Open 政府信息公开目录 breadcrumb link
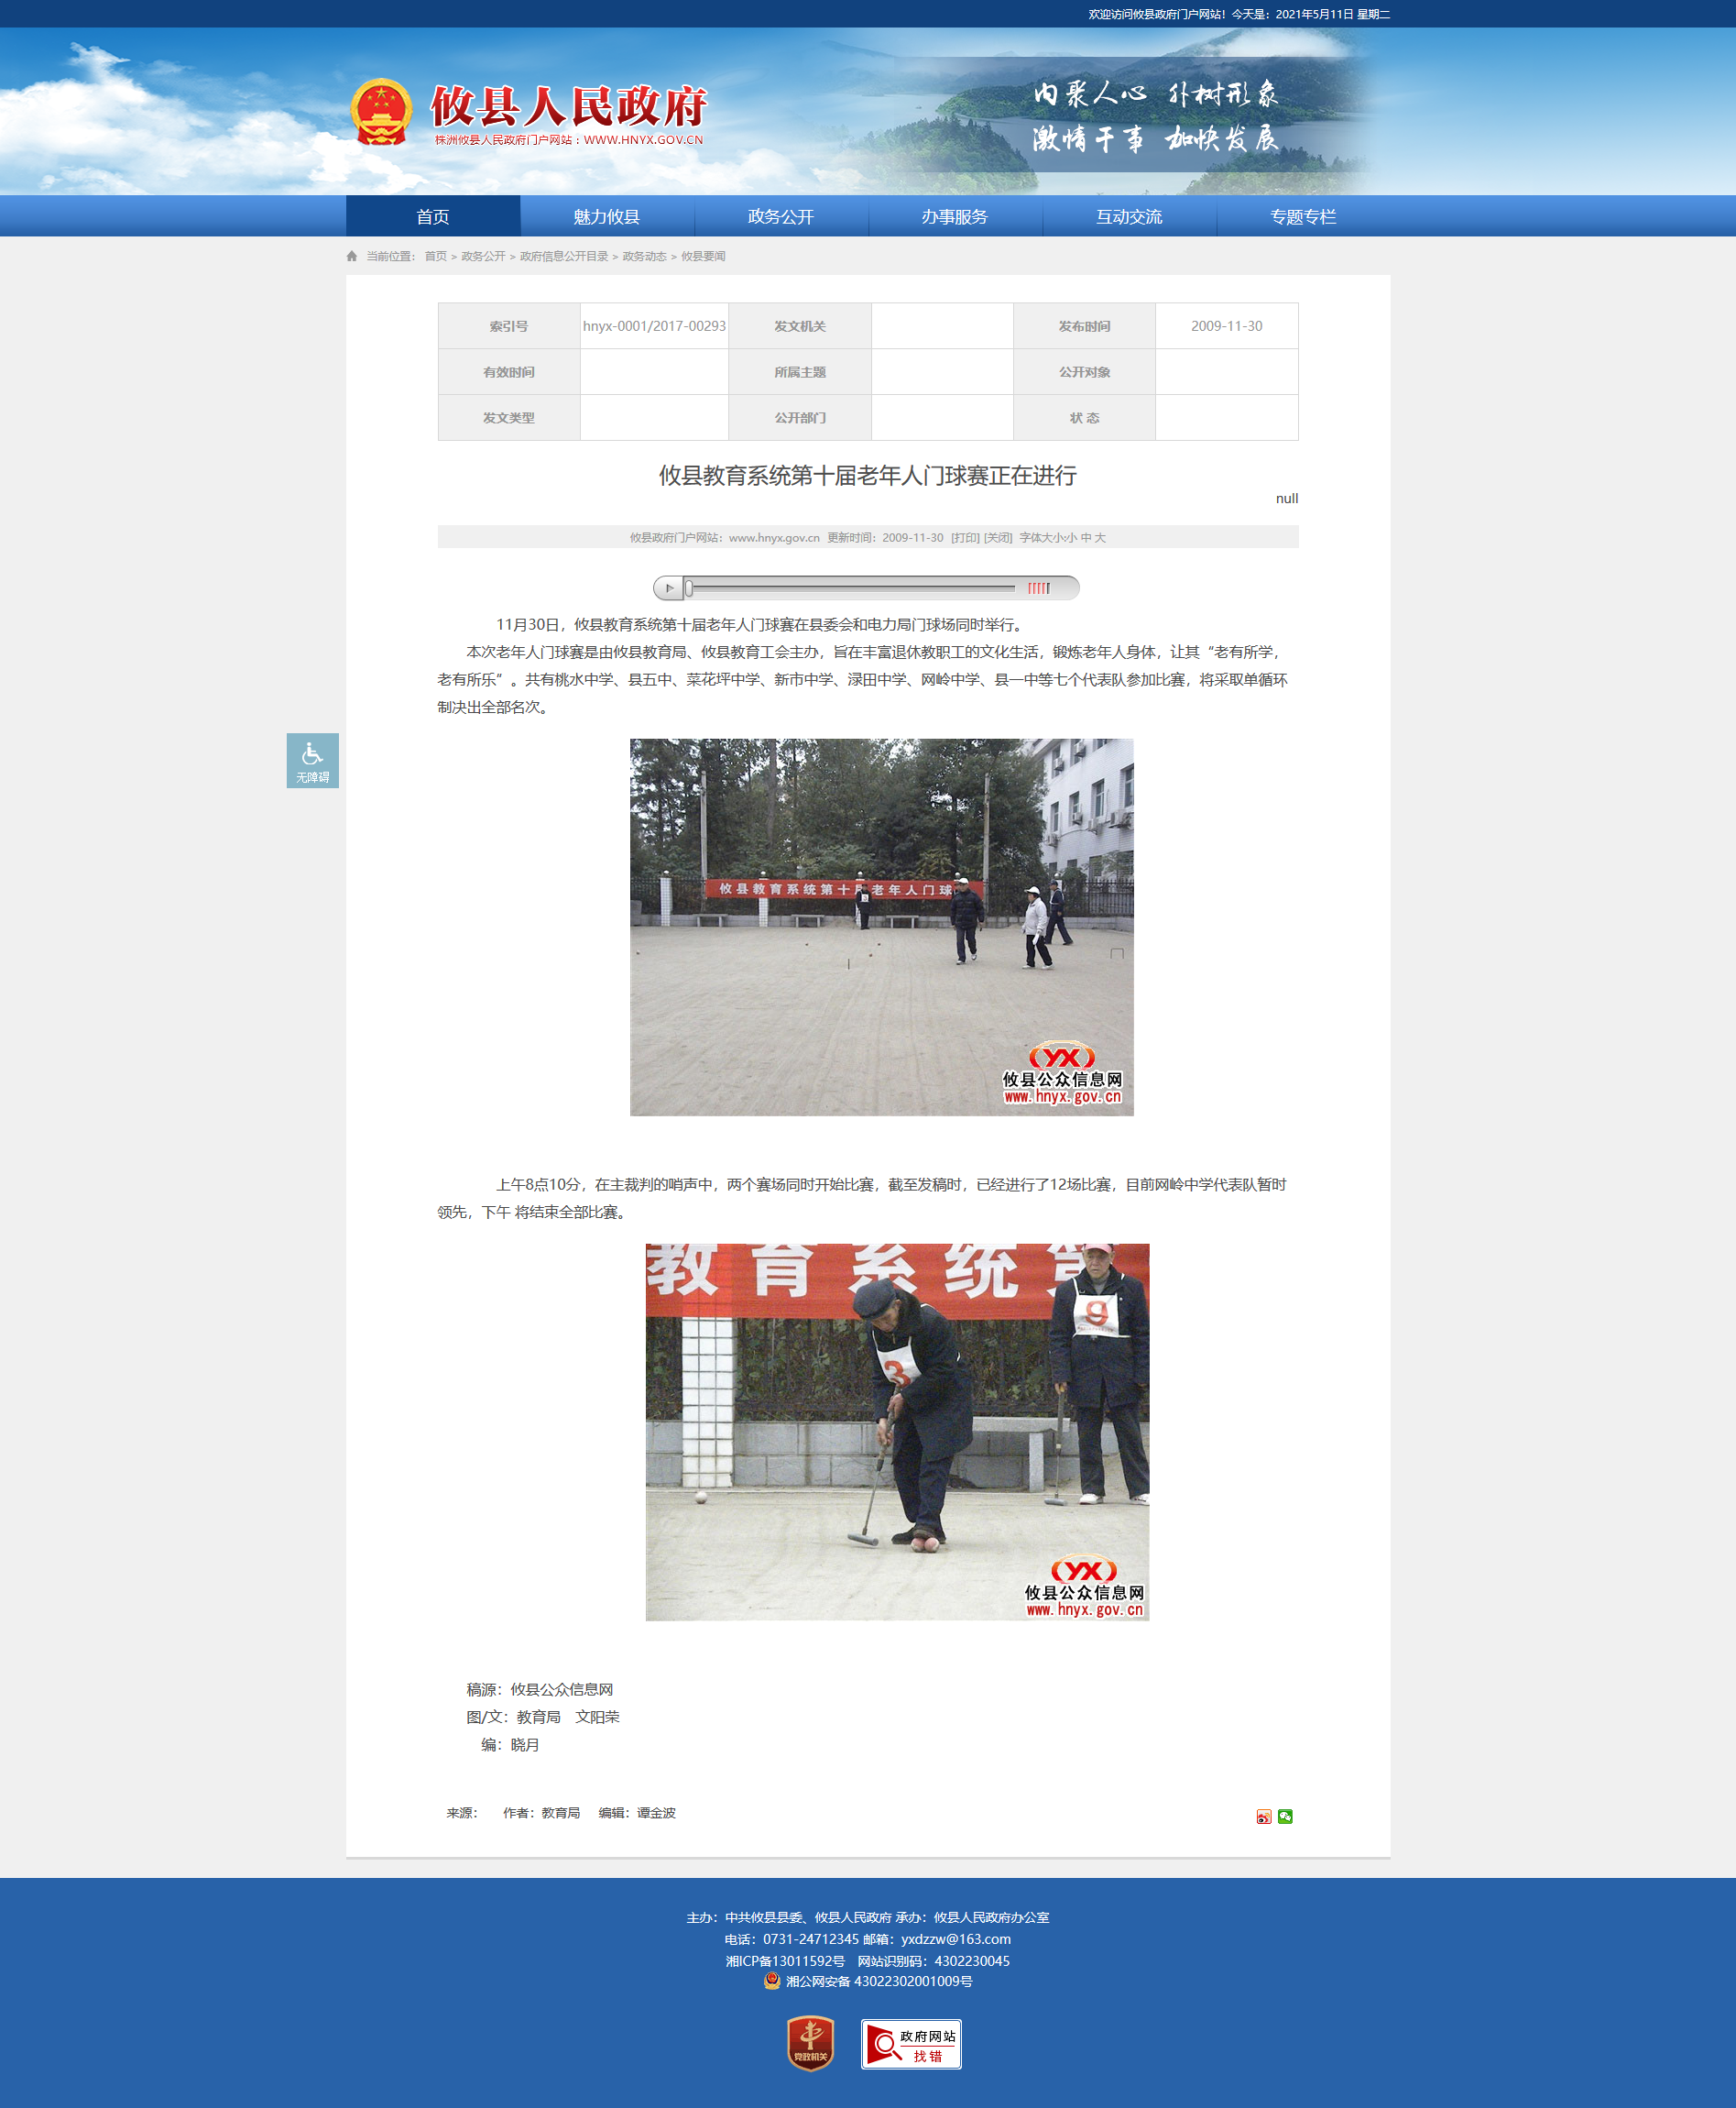 tap(563, 258)
